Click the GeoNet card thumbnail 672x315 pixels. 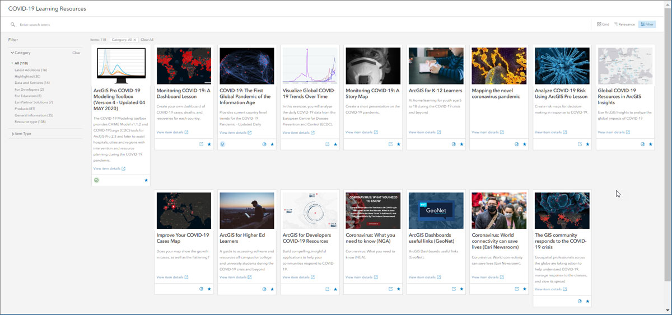pos(436,210)
